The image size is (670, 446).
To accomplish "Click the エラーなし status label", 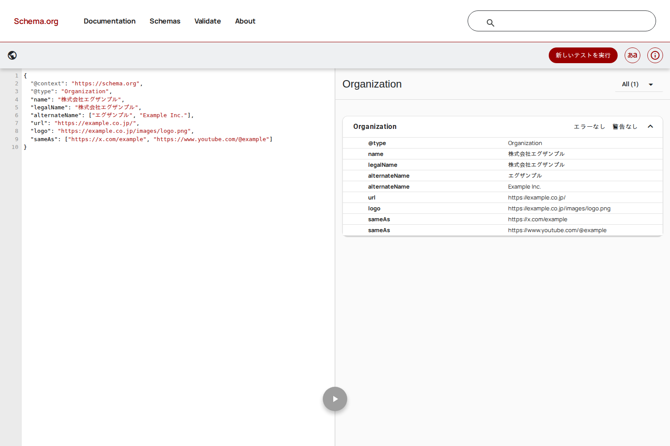I will (589, 127).
